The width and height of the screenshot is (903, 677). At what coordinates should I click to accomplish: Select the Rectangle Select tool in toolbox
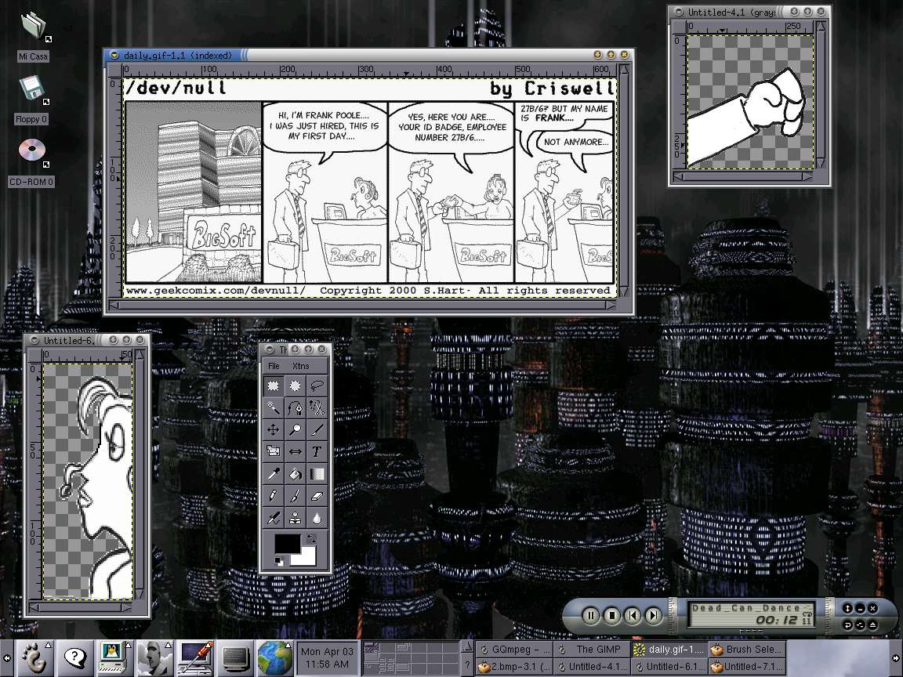pyautogui.click(x=273, y=385)
